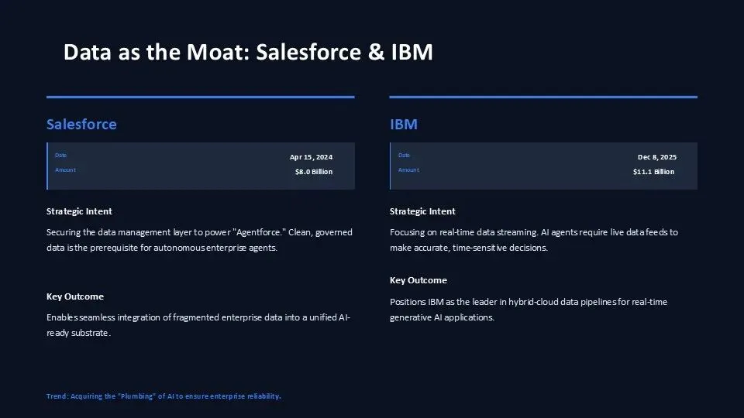The image size is (744, 418).
Task: Select the text about hybrid-cloud data pipelines
Action: pyautogui.click(x=529, y=310)
